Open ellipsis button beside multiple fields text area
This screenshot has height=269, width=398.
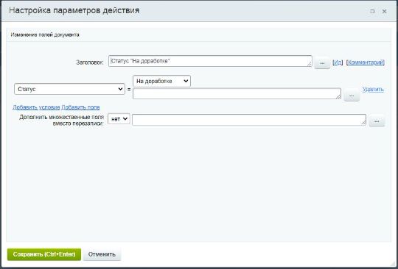click(x=377, y=121)
